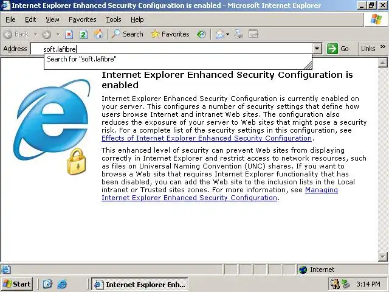Go to Home page icon

(x=98, y=34)
